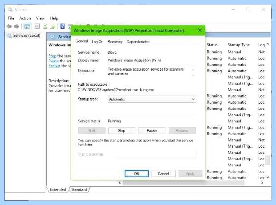Switch to the General tab
The image size is (276, 205).
(x=81, y=41)
